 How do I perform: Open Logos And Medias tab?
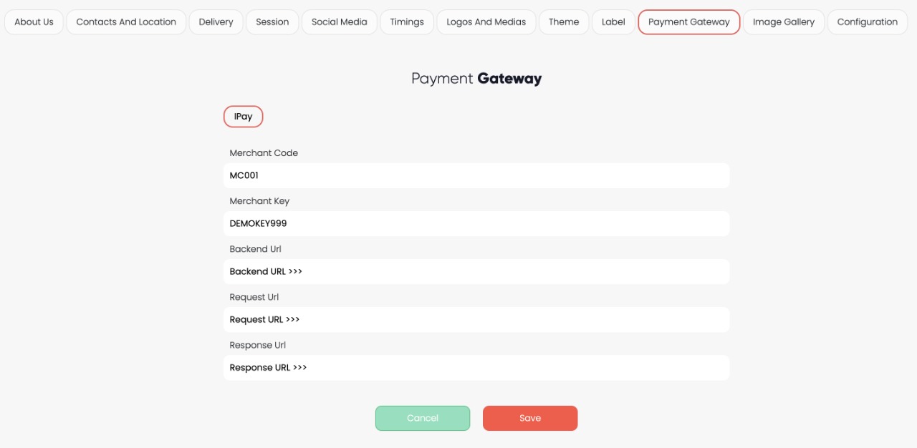(x=486, y=22)
